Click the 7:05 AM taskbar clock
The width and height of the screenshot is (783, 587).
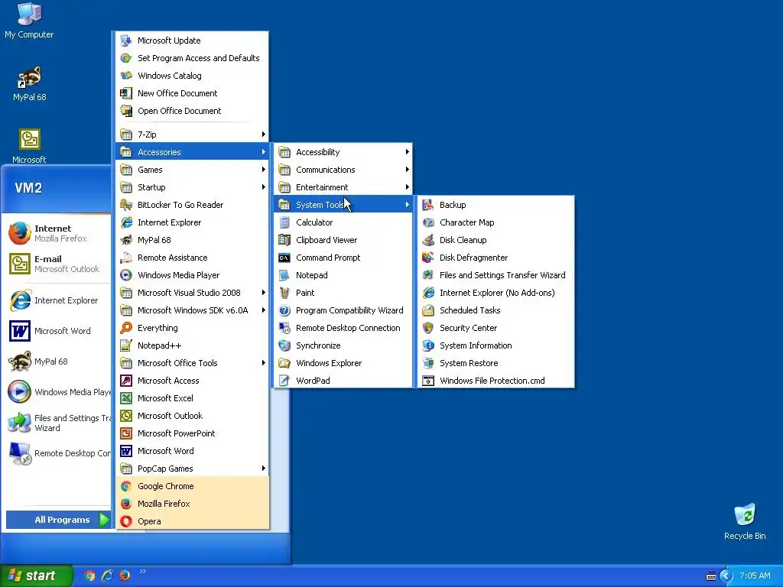[755, 576]
